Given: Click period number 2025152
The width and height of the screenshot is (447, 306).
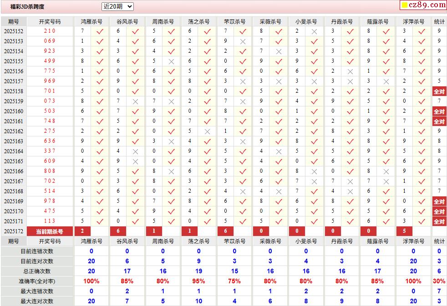Looking at the screenshot, I should [14, 31].
